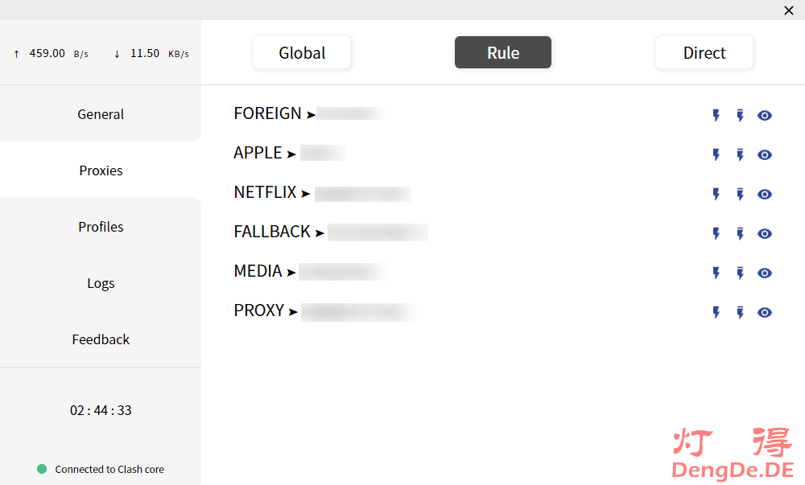
Task: Switch to Direct mode
Action: pyautogui.click(x=704, y=53)
